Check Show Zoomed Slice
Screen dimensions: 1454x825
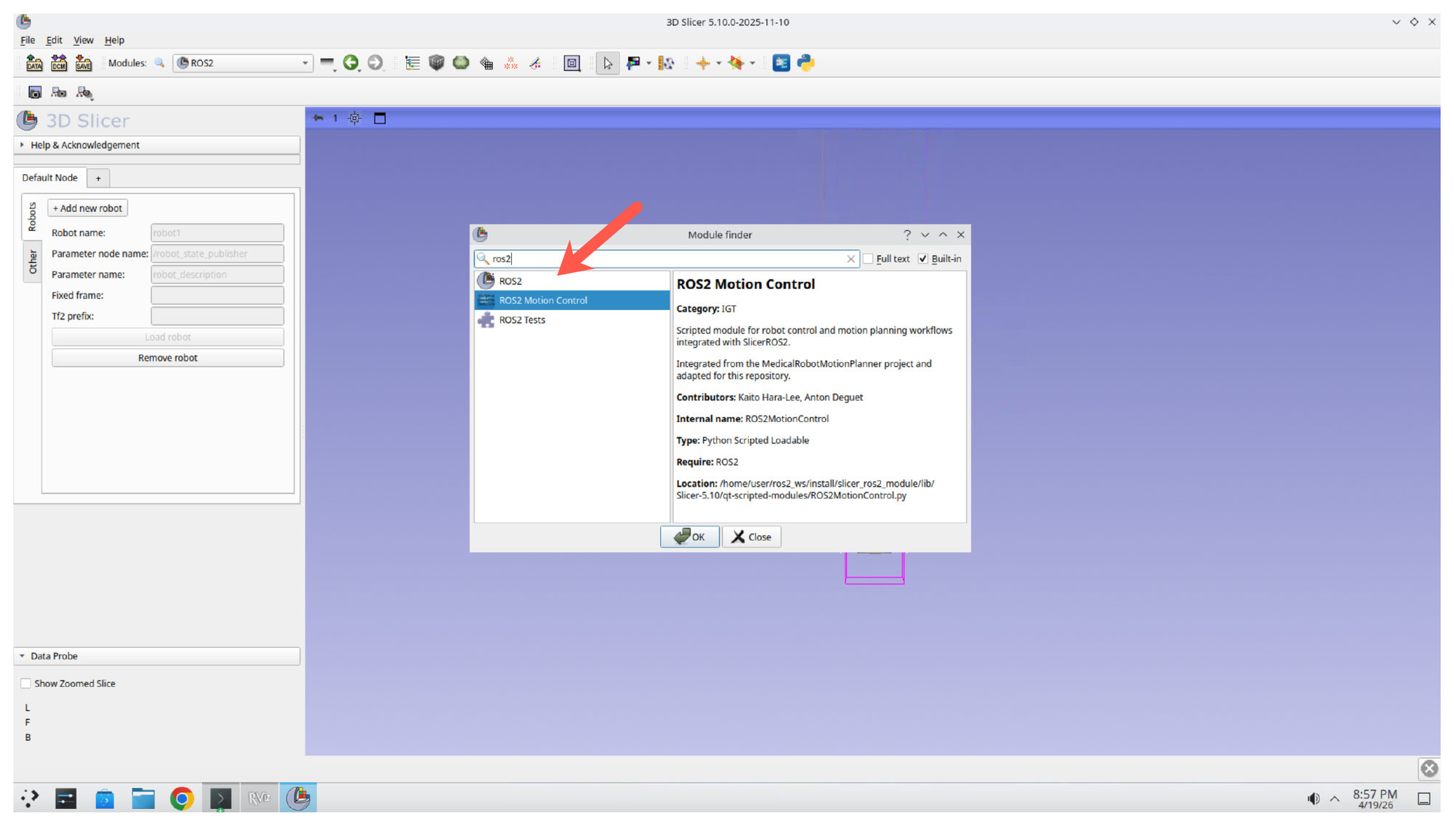tap(25, 683)
